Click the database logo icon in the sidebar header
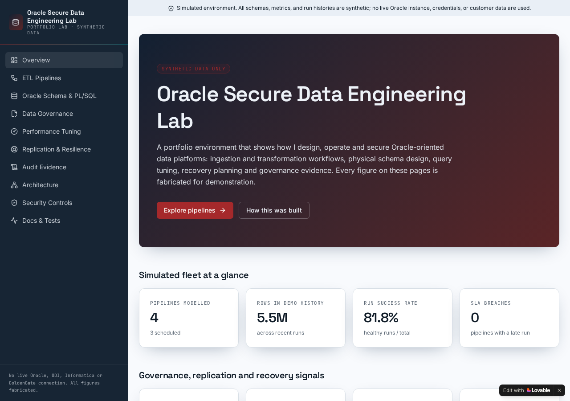 [x=16, y=22]
